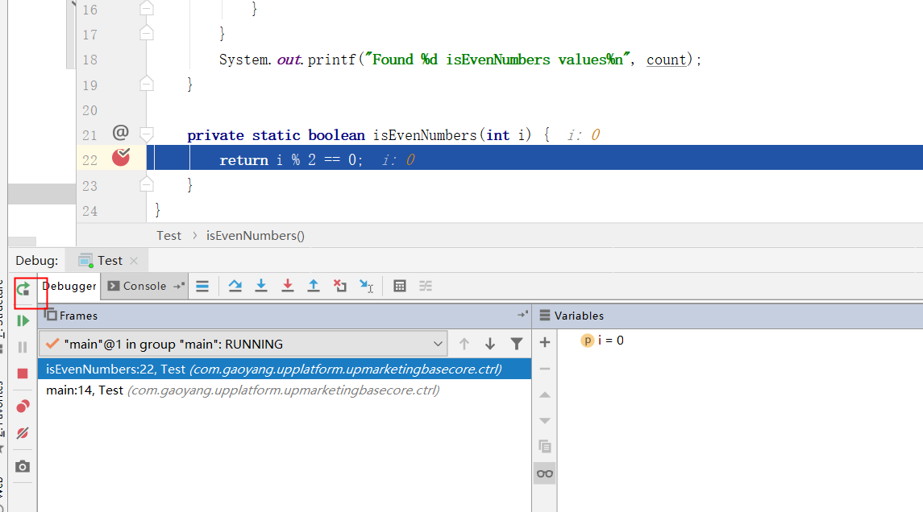The image size is (923, 512).
Task: Run to cursor
Action: pos(366,287)
